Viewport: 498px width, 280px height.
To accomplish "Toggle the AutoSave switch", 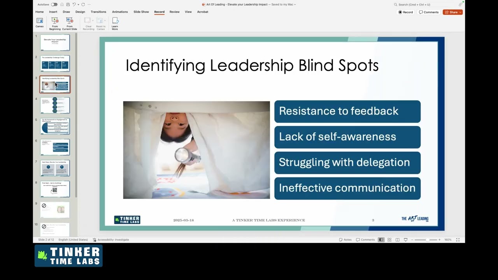I will tap(54, 5).
